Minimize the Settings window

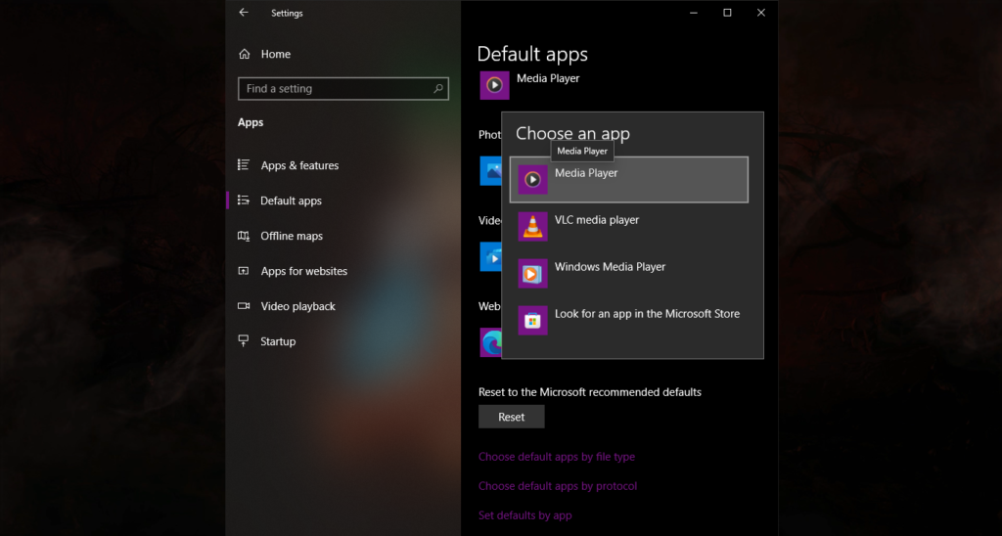pyautogui.click(x=694, y=13)
